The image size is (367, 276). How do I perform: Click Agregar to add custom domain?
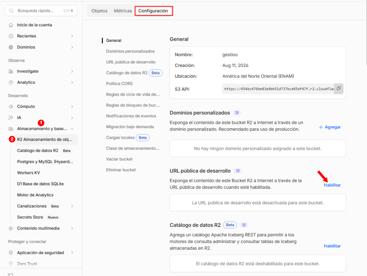330,127
